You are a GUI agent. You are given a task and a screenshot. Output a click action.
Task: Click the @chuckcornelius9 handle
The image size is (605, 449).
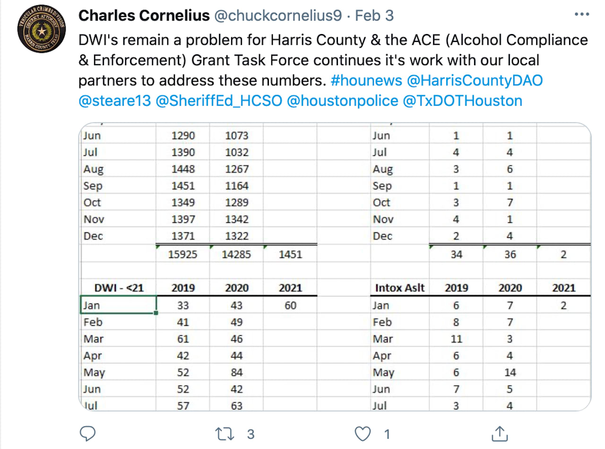pos(278,16)
